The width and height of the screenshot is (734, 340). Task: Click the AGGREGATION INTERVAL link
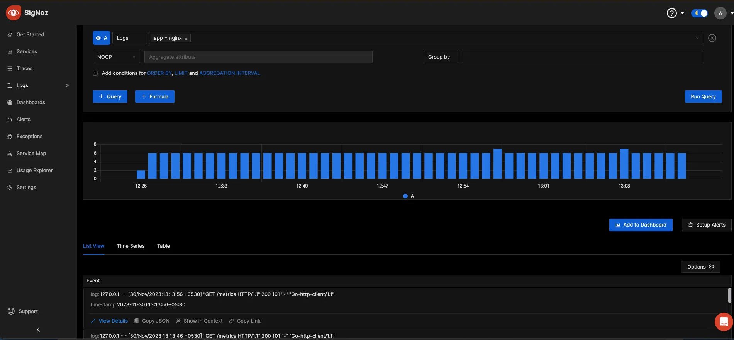coord(229,73)
